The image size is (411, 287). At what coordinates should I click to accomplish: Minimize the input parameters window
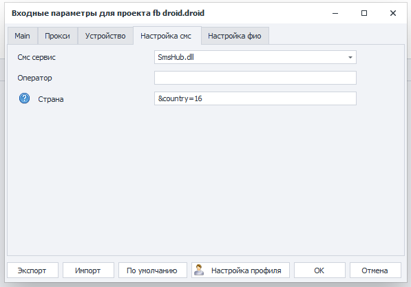point(335,13)
